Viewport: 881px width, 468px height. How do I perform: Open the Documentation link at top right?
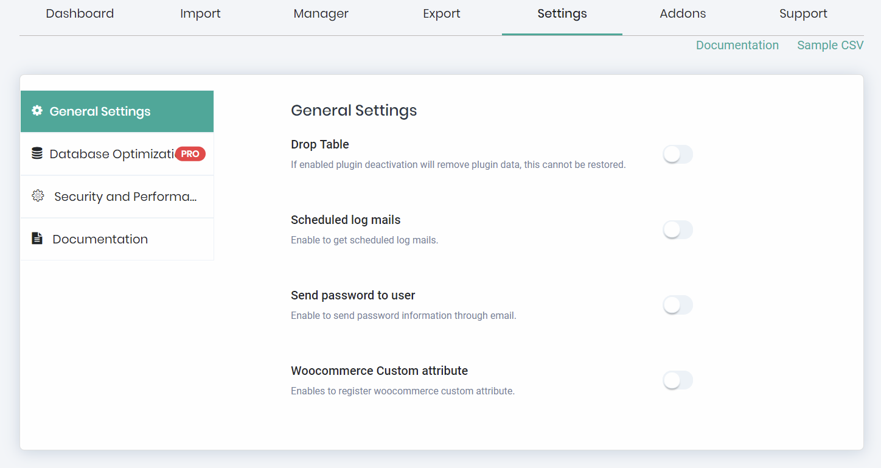click(x=737, y=46)
